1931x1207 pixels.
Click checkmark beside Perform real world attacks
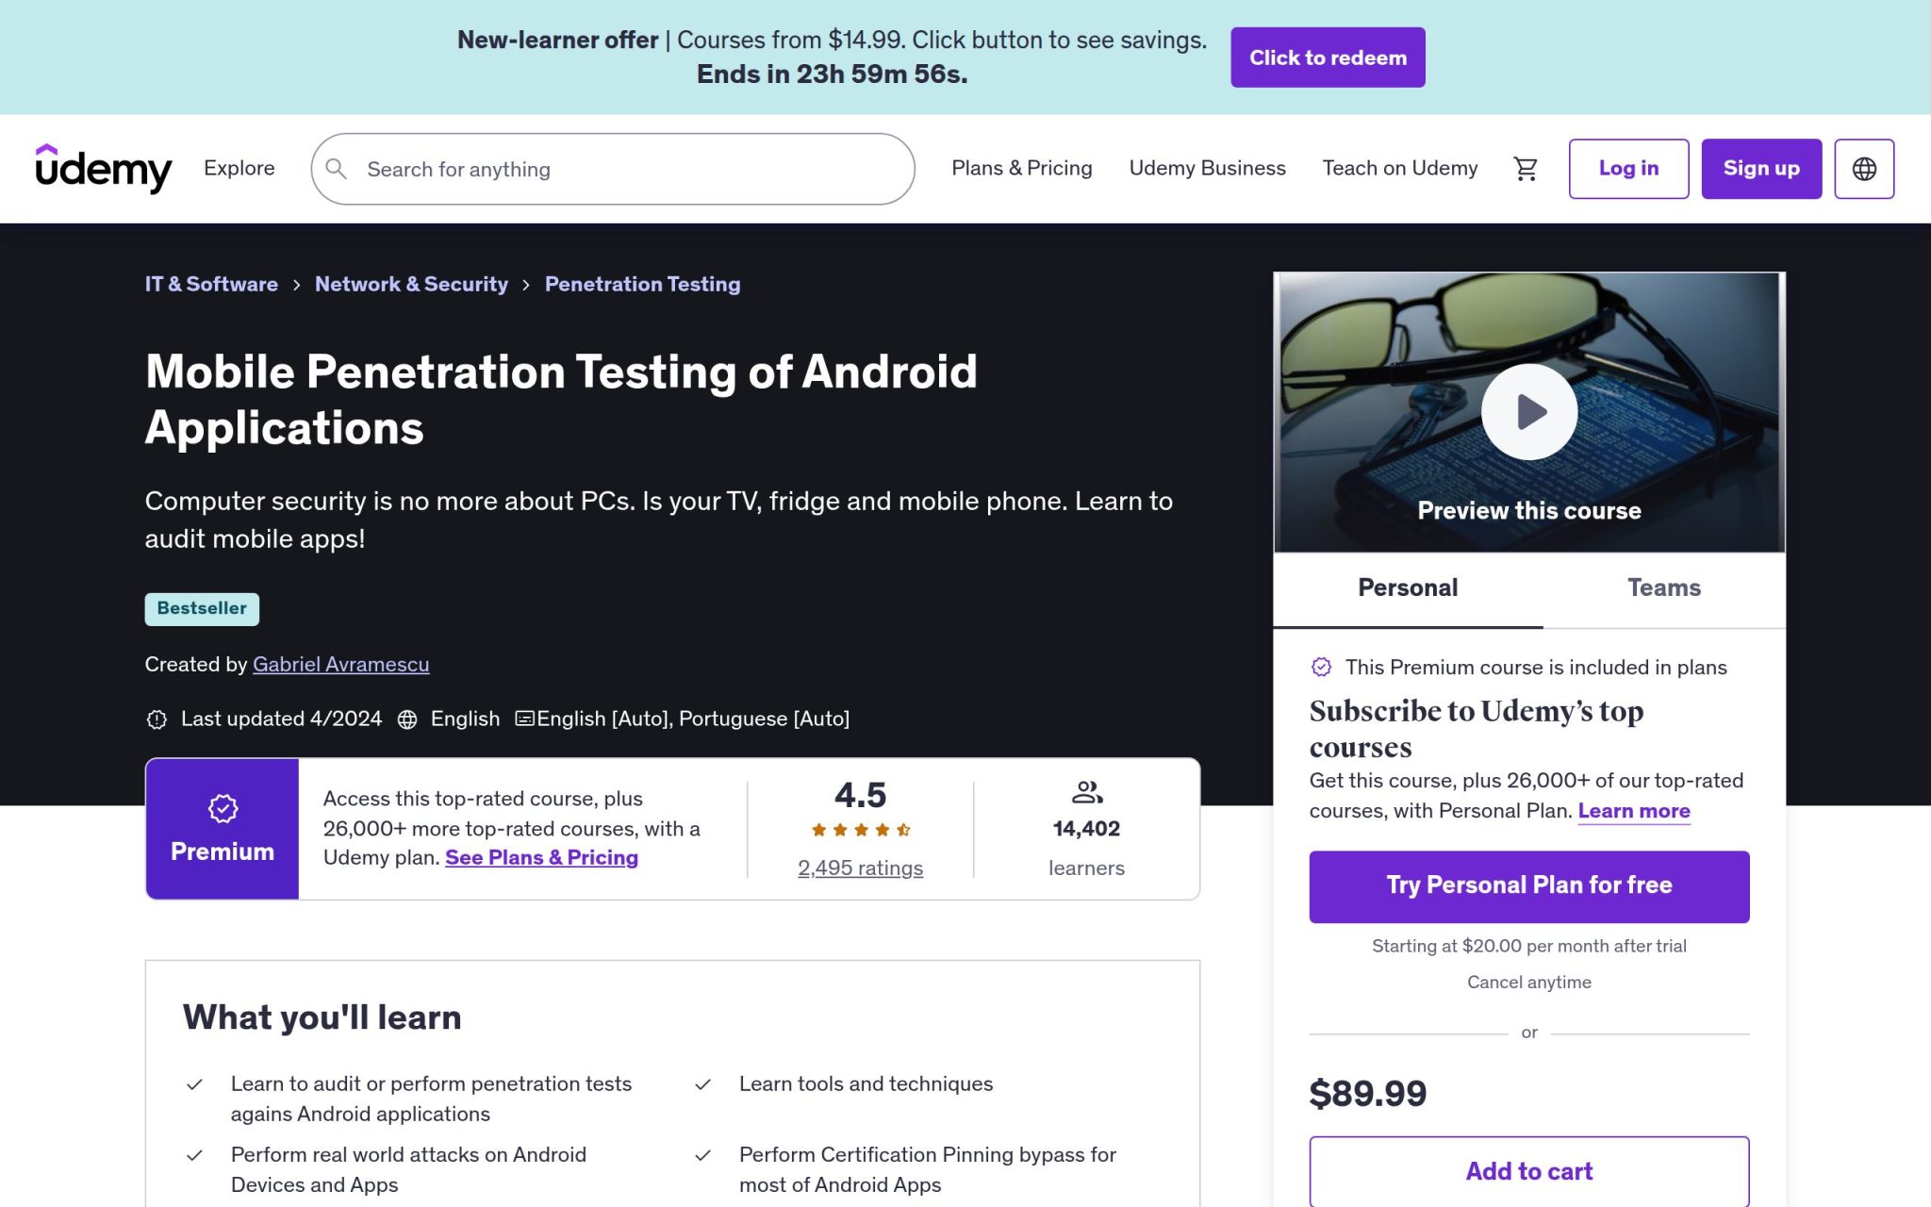[194, 1155]
